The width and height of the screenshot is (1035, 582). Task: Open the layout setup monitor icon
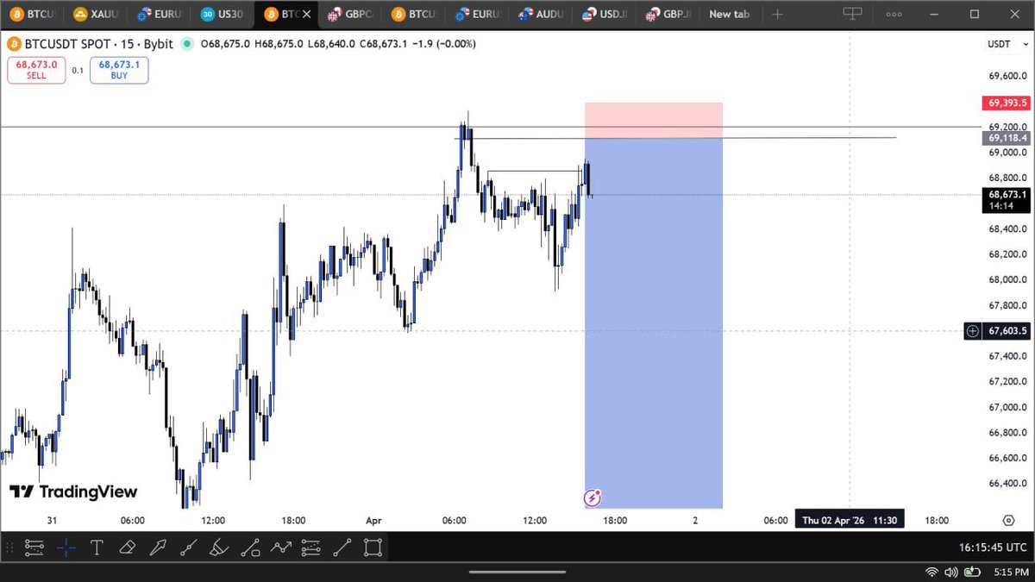(852, 14)
